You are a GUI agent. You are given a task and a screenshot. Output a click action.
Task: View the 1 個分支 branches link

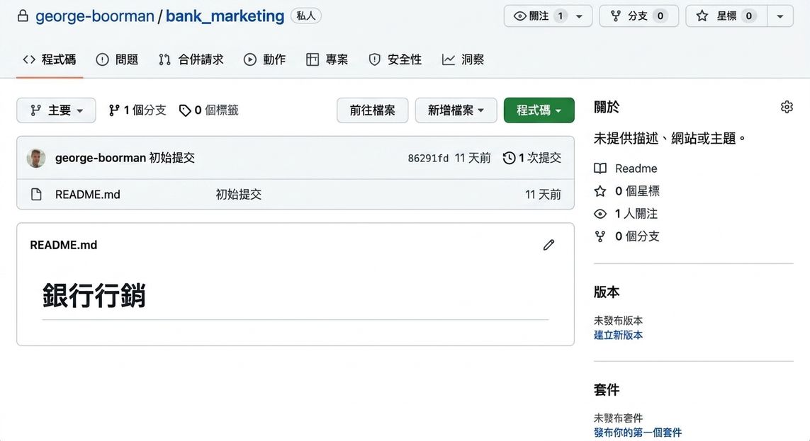137,110
